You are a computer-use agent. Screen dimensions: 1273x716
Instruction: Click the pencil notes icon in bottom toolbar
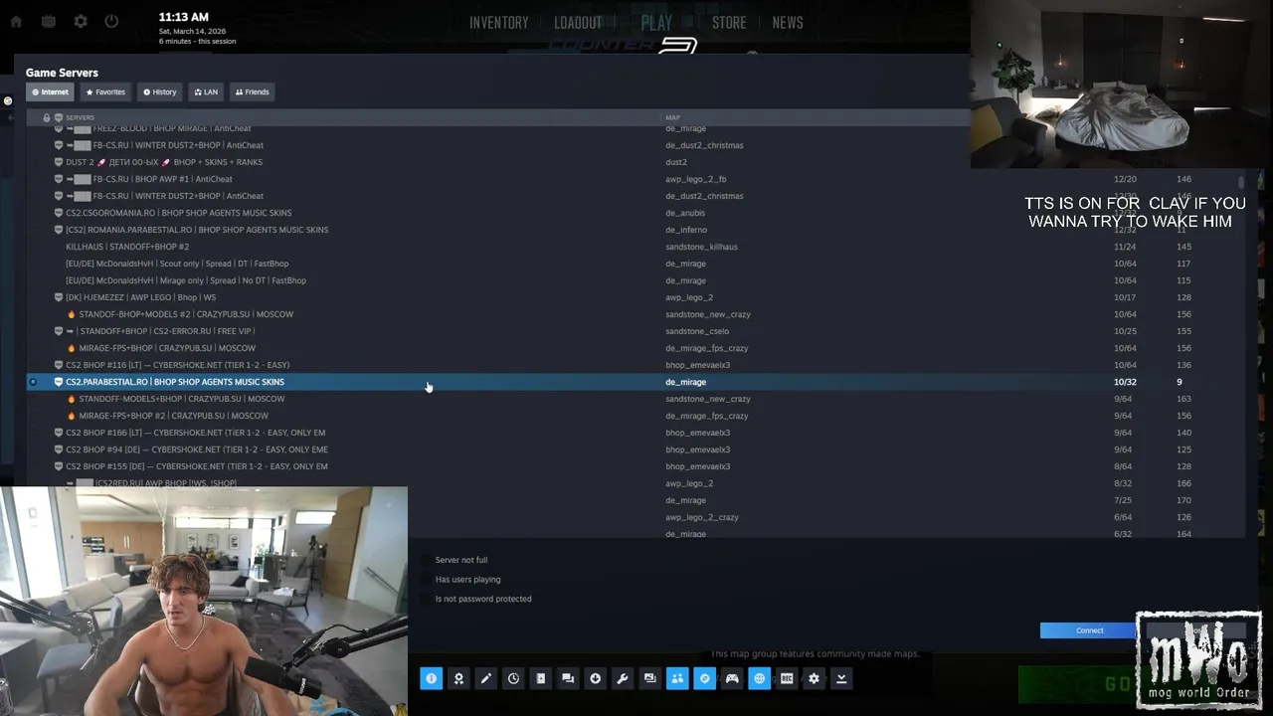[485, 678]
